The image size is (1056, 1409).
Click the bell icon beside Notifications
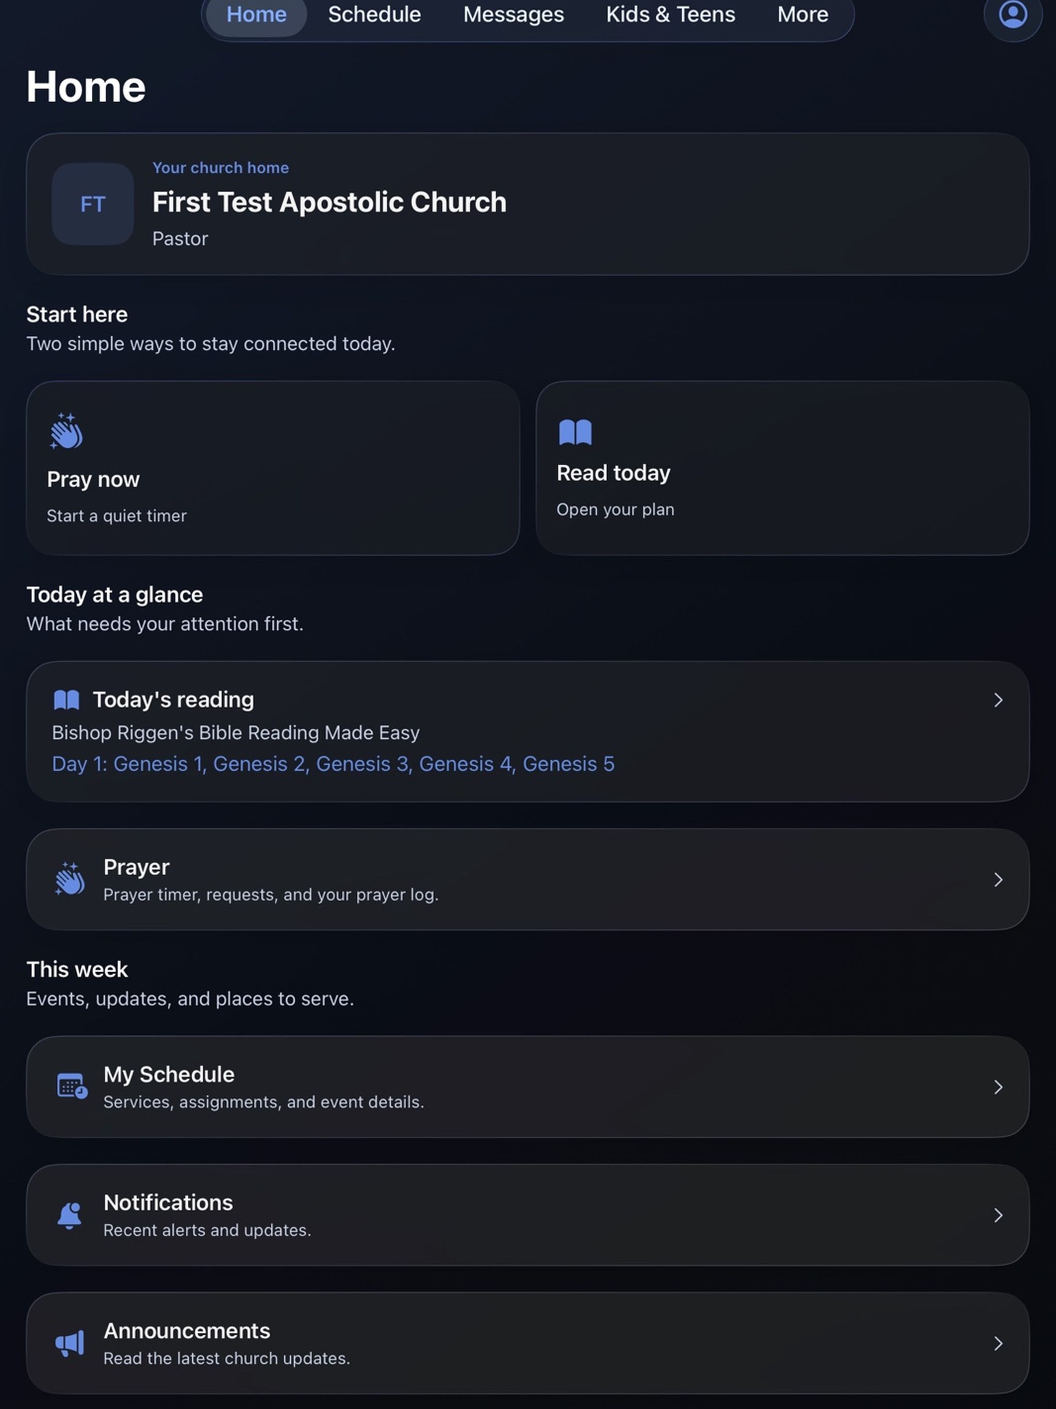(x=70, y=1215)
